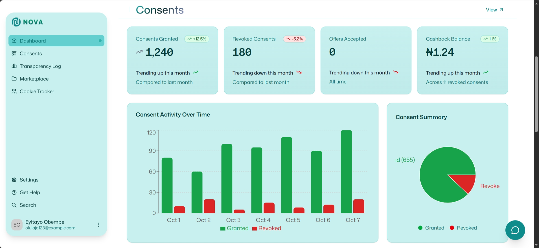Toggle Granted legend under Consent Summary pie
The width and height of the screenshot is (539, 248).
pyautogui.click(x=431, y=228)
